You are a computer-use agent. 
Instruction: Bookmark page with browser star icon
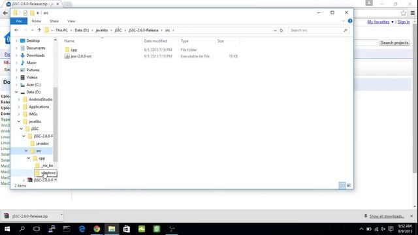[x=404, y=13]
